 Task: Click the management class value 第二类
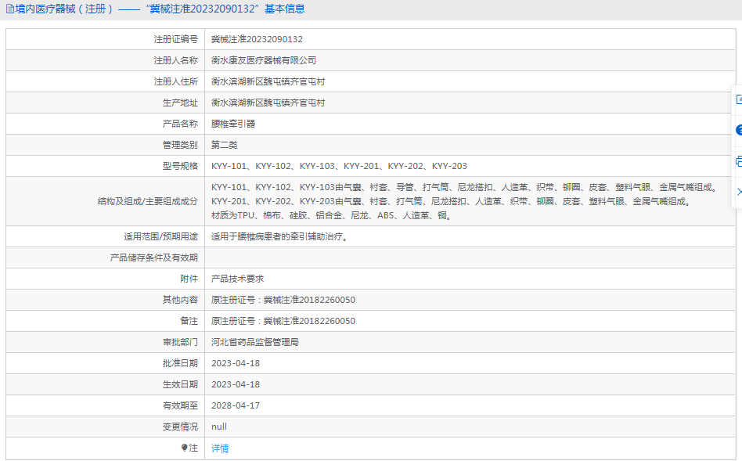click(225, 145)
